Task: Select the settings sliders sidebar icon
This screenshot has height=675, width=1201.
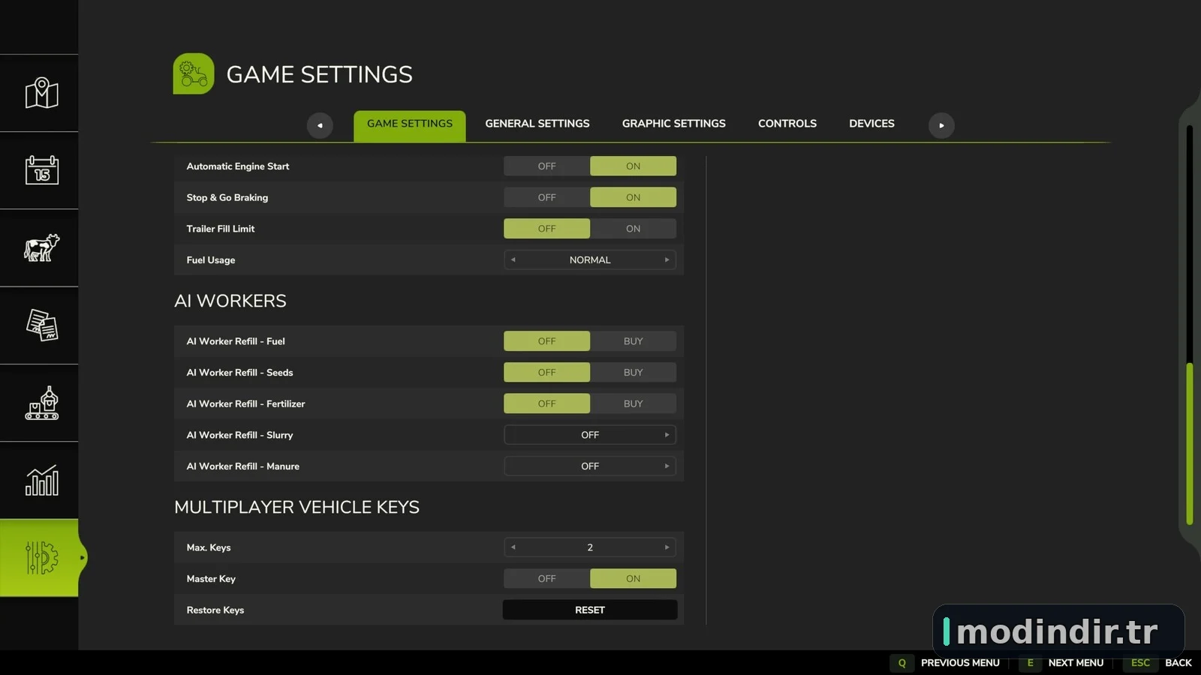Action: [x=41, y=558]
